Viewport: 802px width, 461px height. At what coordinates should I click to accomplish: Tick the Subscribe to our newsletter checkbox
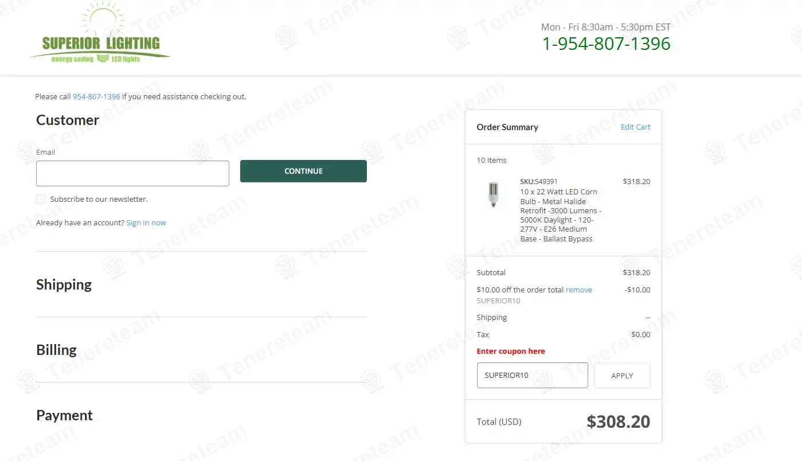point(41,199)
